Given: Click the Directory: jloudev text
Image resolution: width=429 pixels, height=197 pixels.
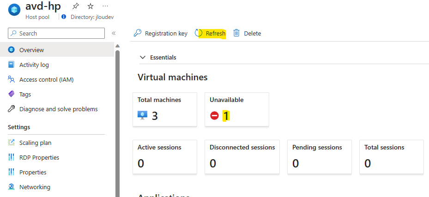Looking at the screenshot, I should [x=92, y=17].
